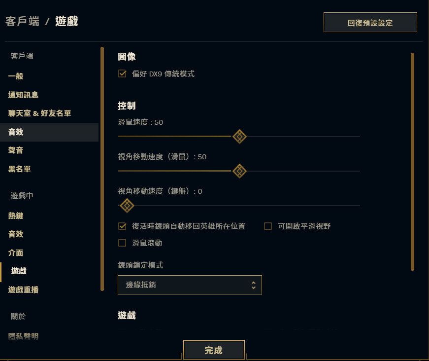Click the 視角移動速度（鍵盤）slider handle
The height and width of the screenshot is (361, 429).
(x=127, y=206)
